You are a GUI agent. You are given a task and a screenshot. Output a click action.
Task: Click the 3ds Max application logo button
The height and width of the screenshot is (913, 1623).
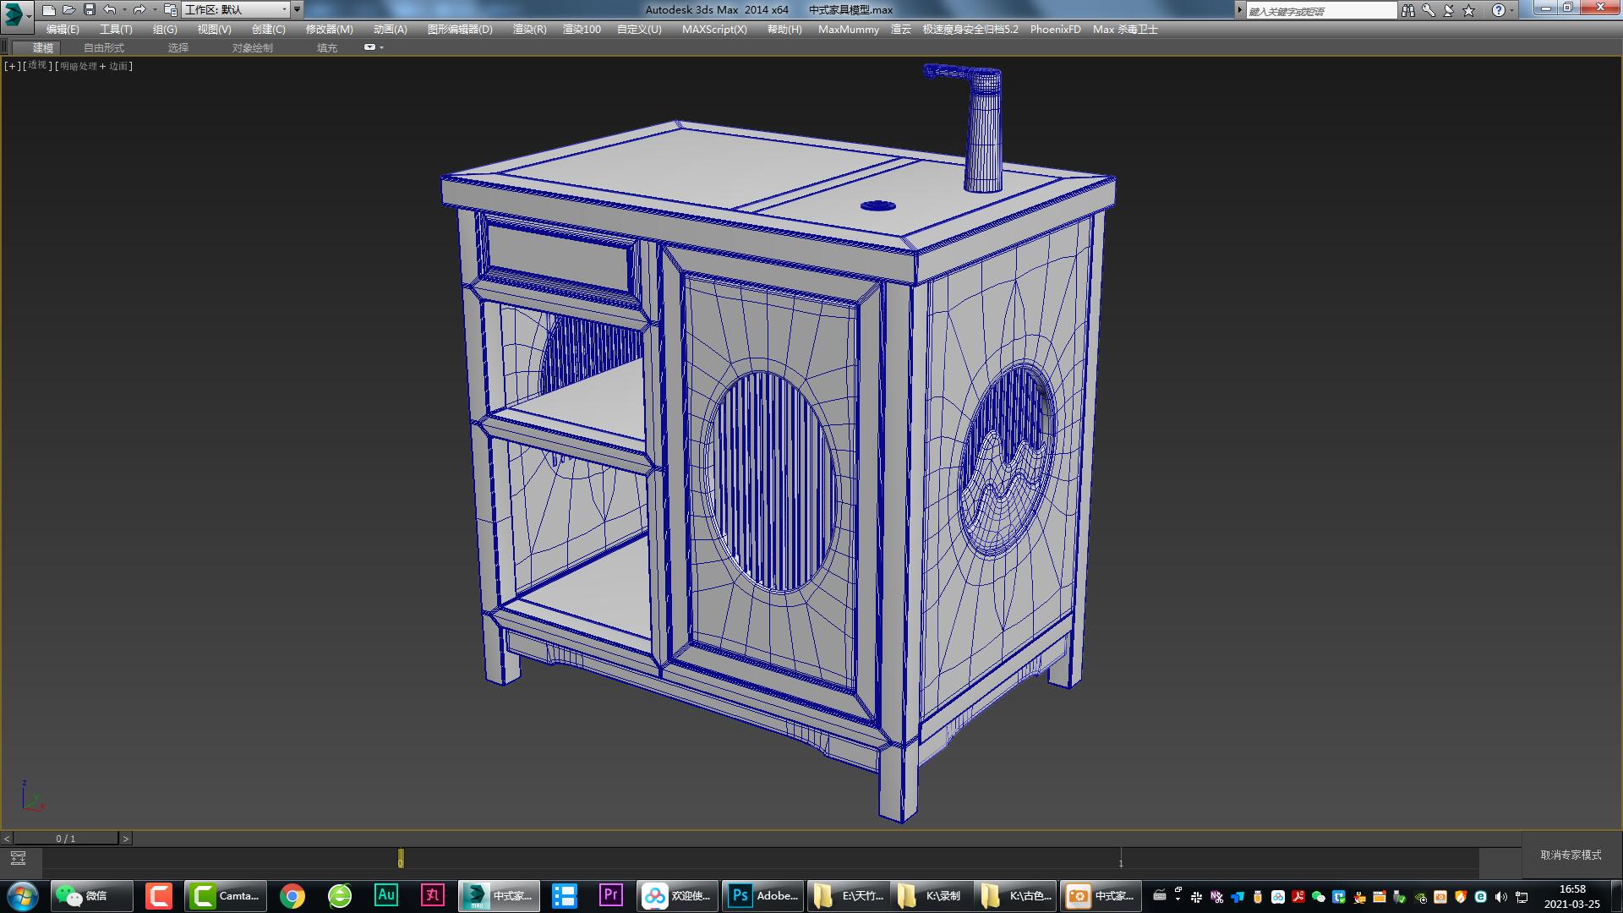13,10
